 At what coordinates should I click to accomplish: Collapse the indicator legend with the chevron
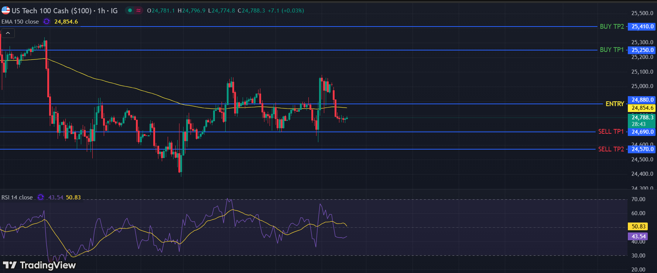pos(8,33)
